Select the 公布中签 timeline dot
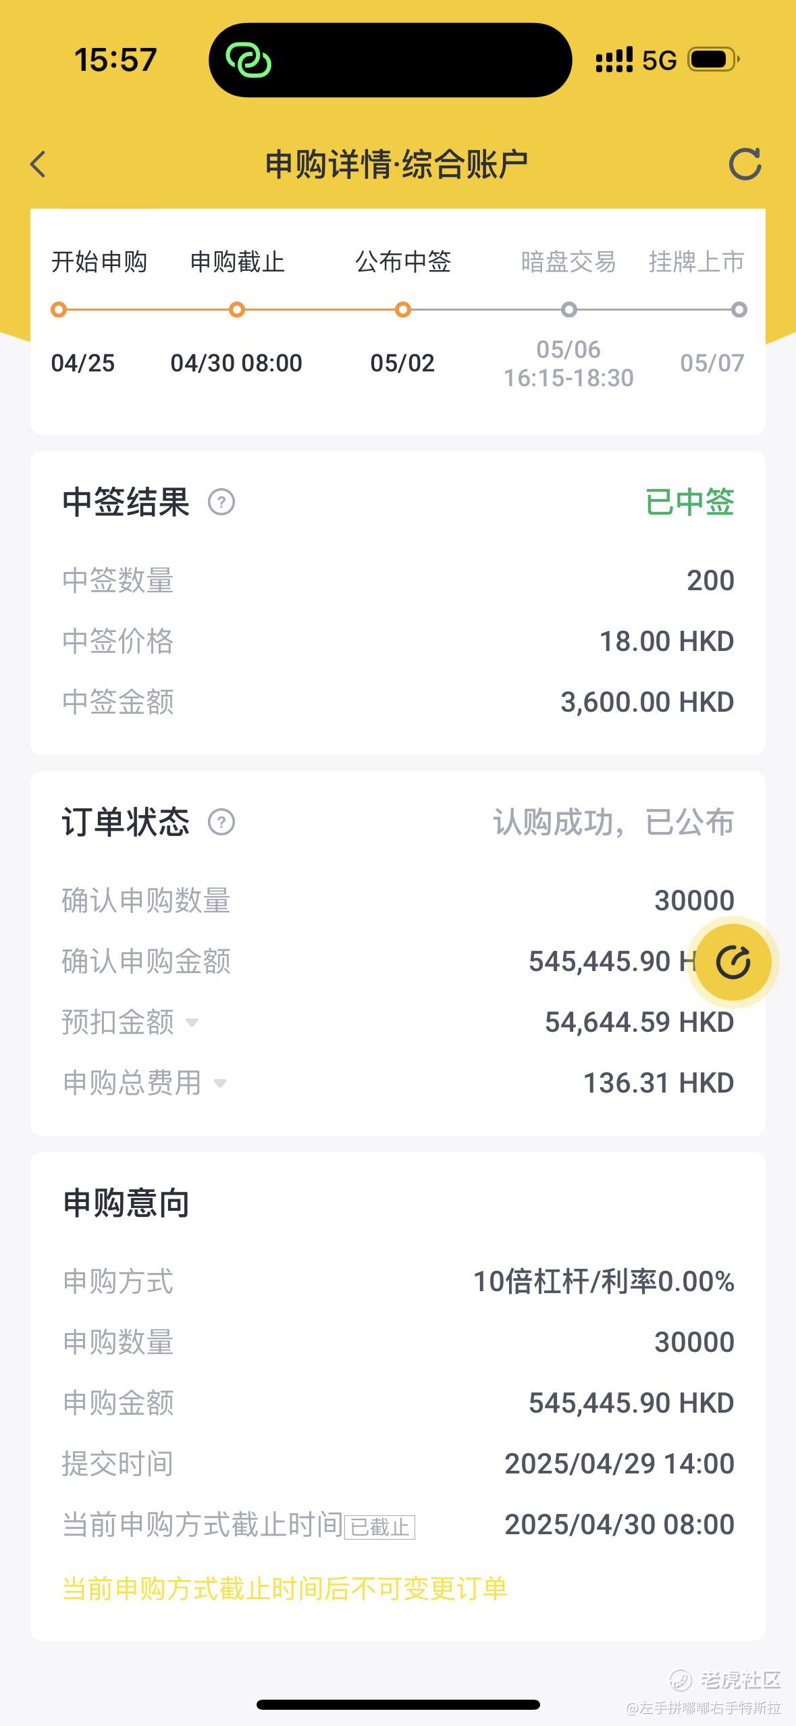 pos(403,310)
